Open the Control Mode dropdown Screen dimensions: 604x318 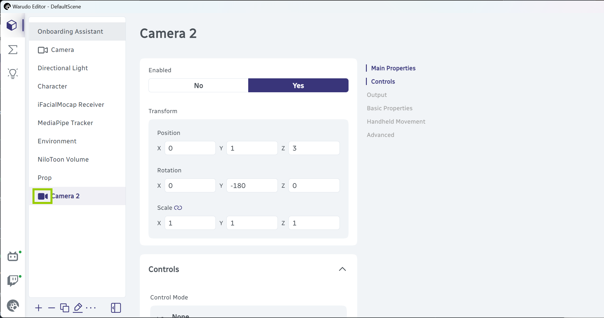click(248, 313)
